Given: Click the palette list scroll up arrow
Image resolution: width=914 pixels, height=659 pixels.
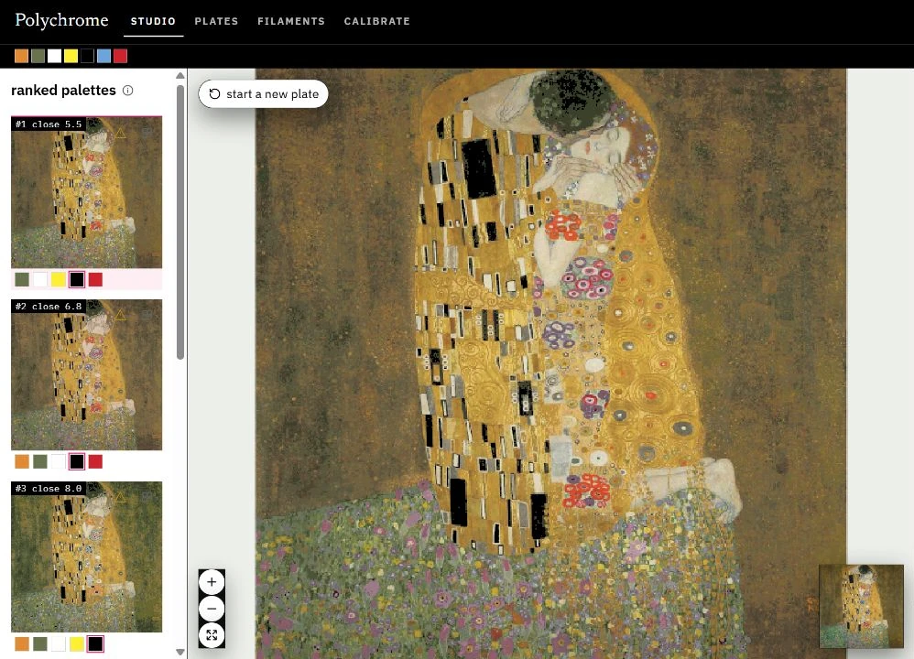Looking at the screenshot, I should pyautogui.click(x=180, y=75).
